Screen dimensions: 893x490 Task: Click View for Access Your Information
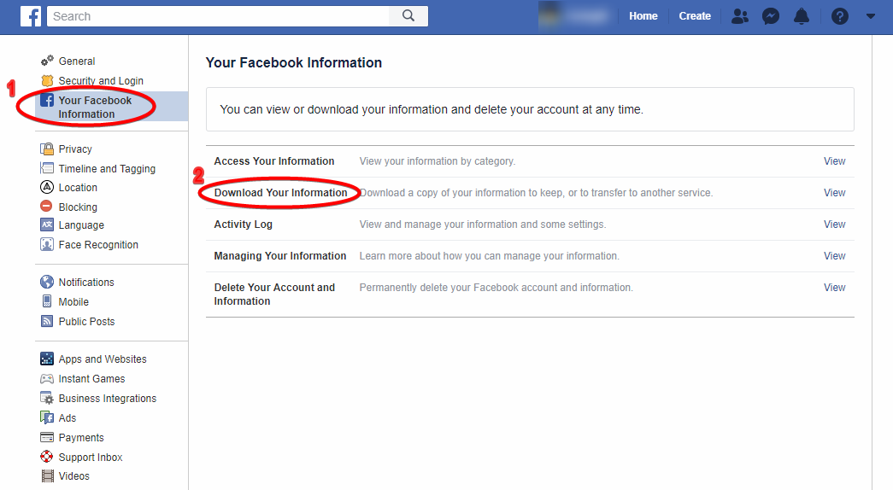point(834,161)
